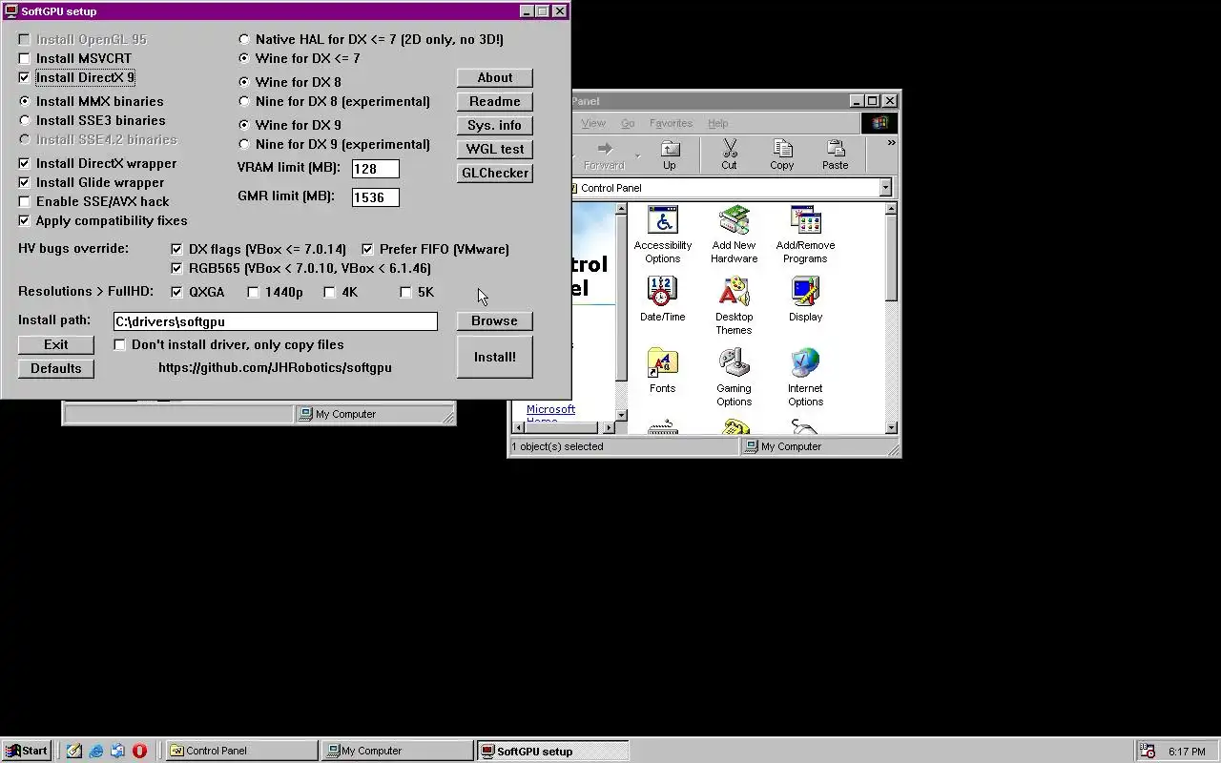Enable the SSE/AVX hack checkbox
1221x763 pixels.
[x=25, y=201]
